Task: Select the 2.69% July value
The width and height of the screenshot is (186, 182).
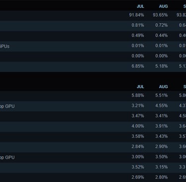Action: pos(138,178)
